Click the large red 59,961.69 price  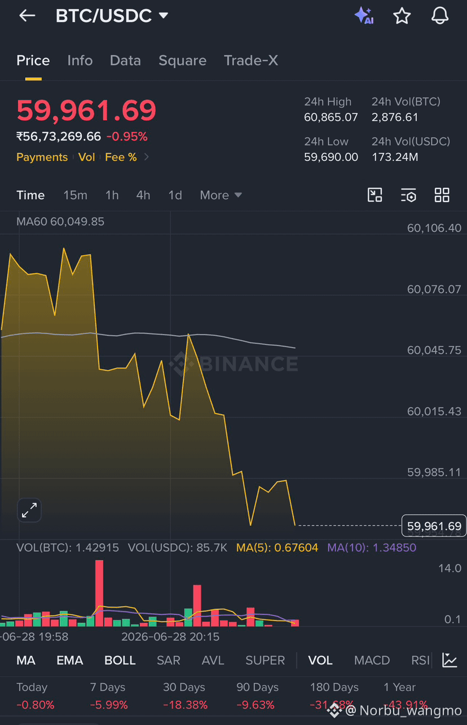click(86, 111)
